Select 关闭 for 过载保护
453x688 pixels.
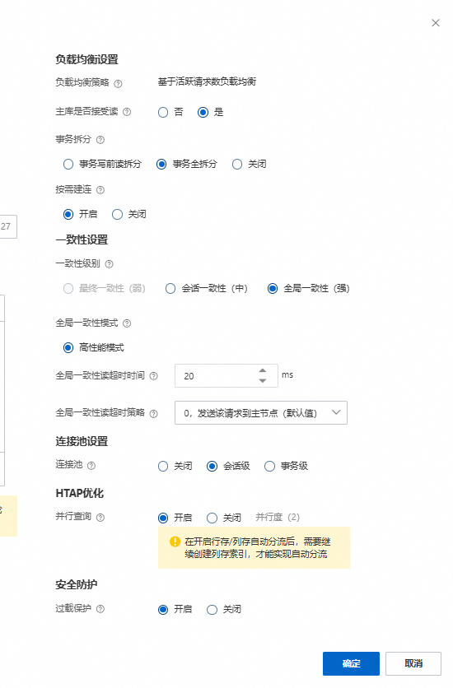coord(212,610)
